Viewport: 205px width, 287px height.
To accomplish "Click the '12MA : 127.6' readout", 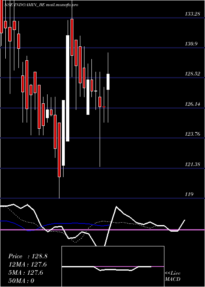I will 27,264.
